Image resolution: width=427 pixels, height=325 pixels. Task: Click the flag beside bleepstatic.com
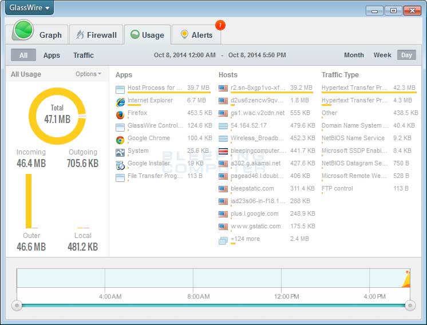click(x=223, y=189)
